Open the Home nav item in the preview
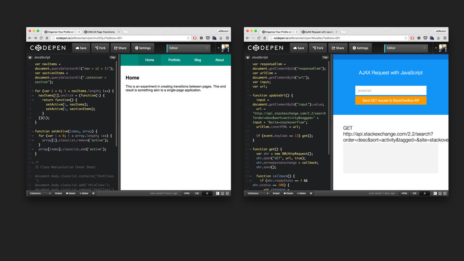 point(150,60)
